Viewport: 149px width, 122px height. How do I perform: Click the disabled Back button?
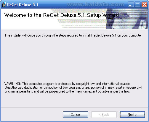pos(104,115)
